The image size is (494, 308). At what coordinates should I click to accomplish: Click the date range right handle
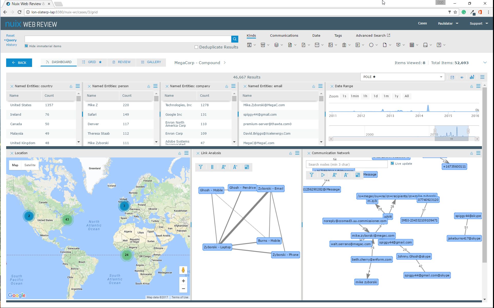point(468,131)
